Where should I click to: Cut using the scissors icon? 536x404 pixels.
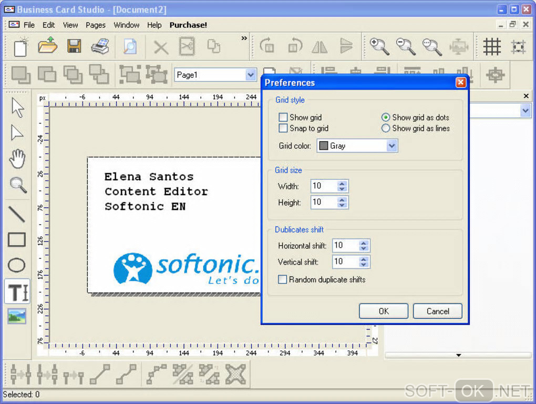187,46
